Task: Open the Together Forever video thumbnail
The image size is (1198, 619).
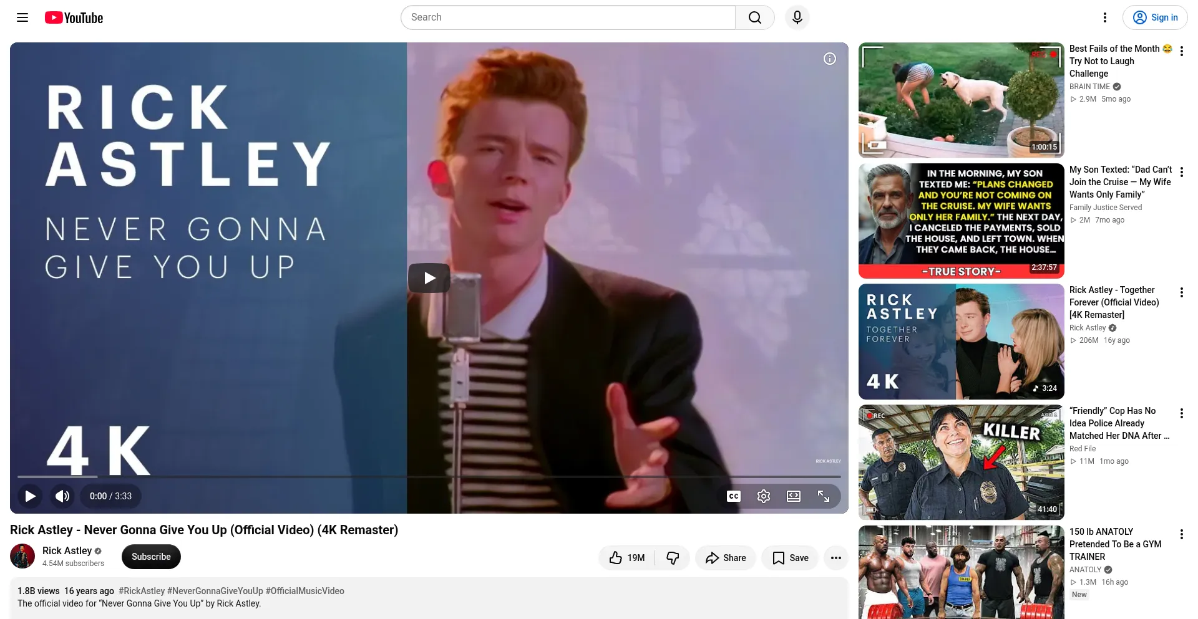Action: 961,342
